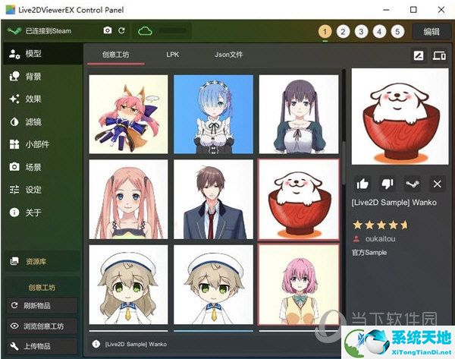Select the long-haired sailor hat girl thumbnail
The image size is (455, 359).
[128, 285]
